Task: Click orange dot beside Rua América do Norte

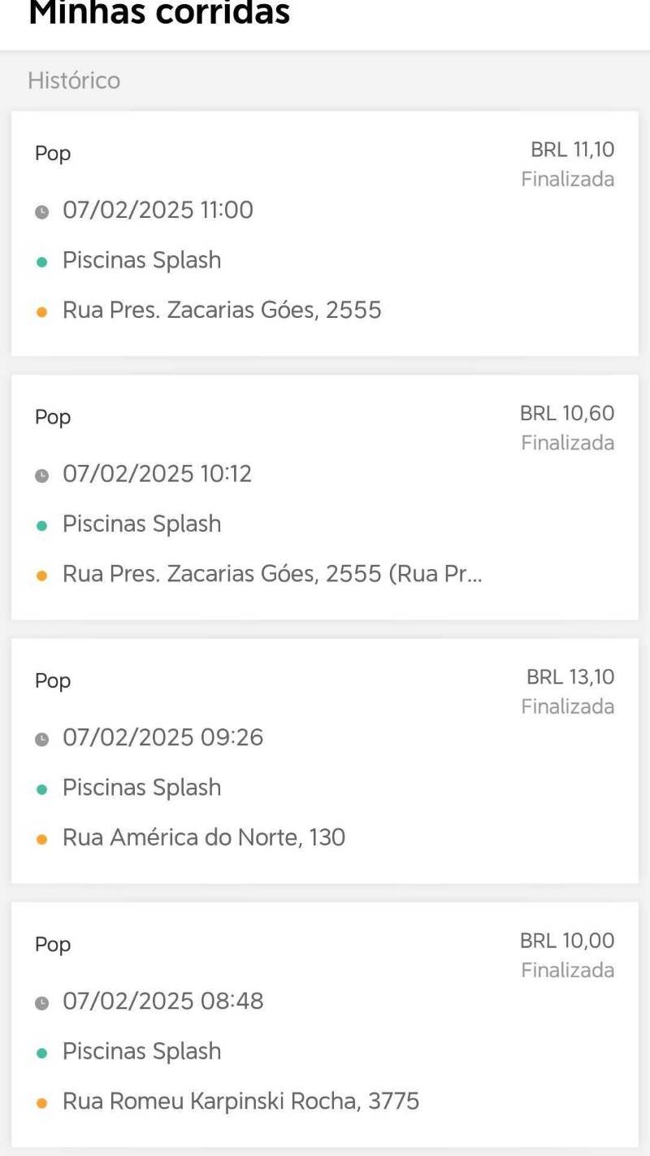Action: (42, 839)
